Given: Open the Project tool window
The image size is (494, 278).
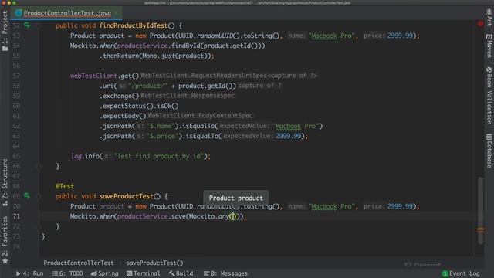Looking at the screenshot, I should (5, 30).
